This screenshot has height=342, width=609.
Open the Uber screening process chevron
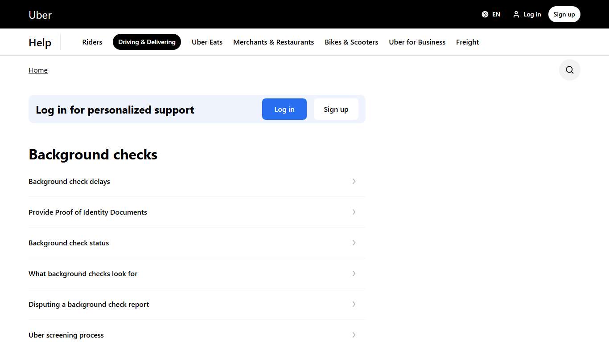click(354, 335)
